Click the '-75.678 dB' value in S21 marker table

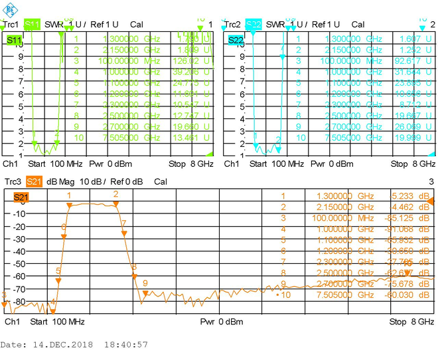407,284
